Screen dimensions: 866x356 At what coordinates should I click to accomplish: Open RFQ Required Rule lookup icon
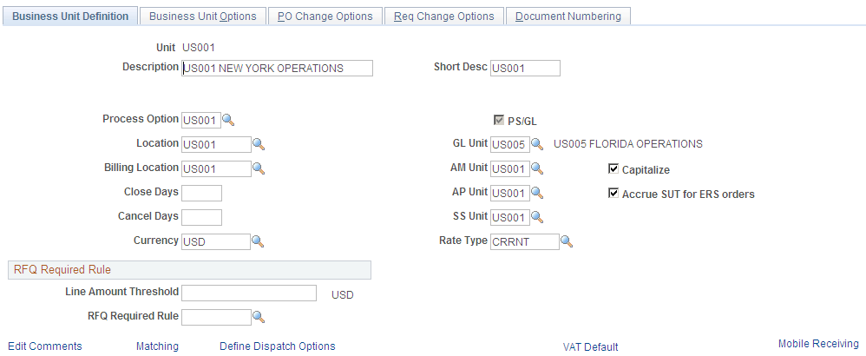click(x=259, y=317)
